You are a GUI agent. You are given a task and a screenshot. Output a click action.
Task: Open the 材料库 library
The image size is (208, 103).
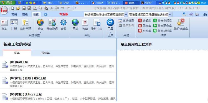click(x=144, y=31)
